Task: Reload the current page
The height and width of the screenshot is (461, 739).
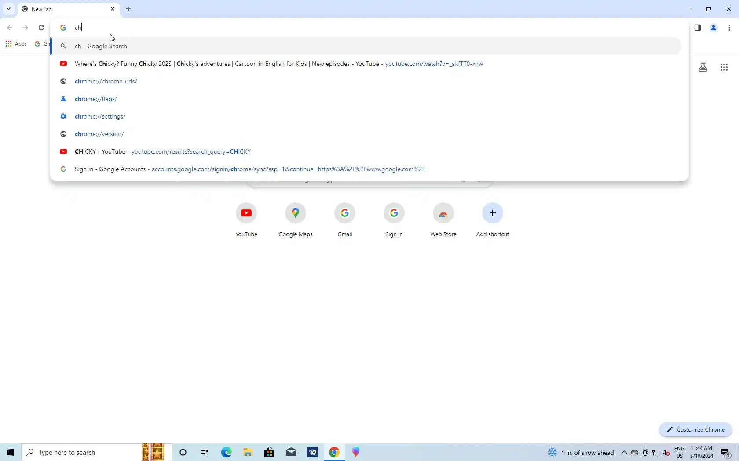Action: pos(41,28)
